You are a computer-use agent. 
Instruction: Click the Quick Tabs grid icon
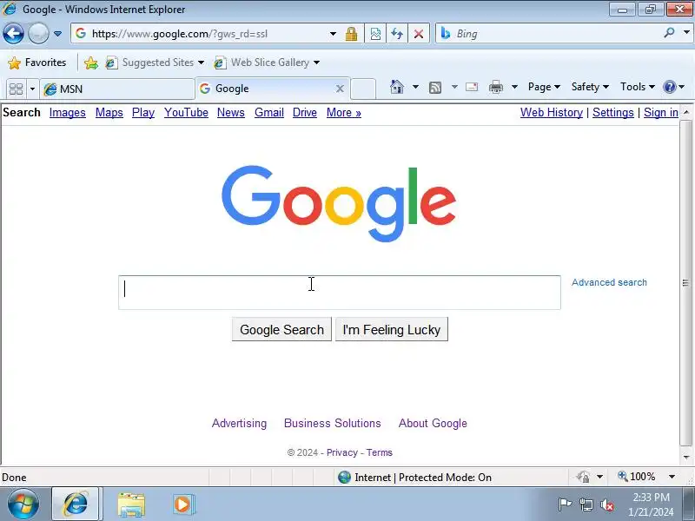(16, 89)
